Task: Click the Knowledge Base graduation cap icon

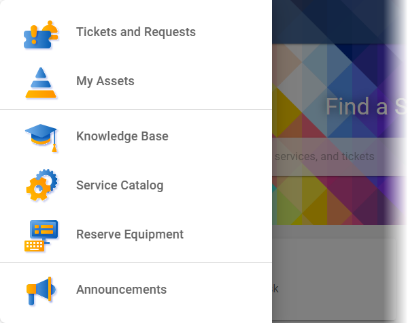Action: point(41,138)
